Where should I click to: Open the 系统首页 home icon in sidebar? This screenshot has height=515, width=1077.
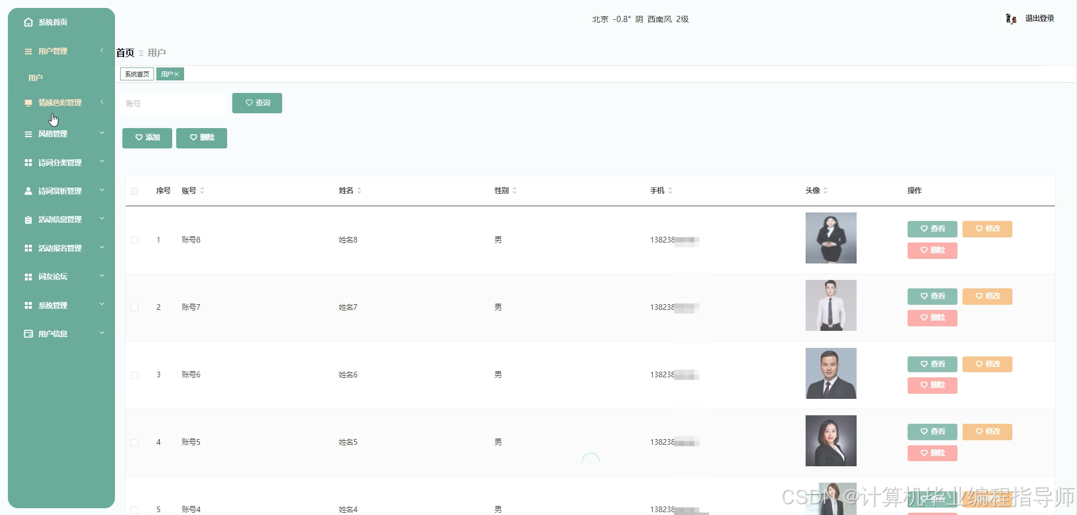click(x=28, y=22)
